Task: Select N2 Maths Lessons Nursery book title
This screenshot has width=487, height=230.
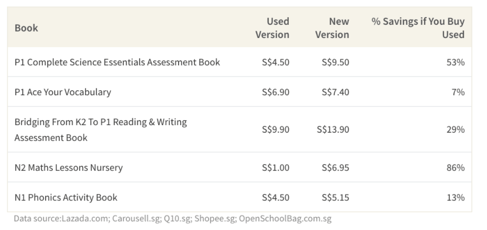Action: tap(68, 167)
